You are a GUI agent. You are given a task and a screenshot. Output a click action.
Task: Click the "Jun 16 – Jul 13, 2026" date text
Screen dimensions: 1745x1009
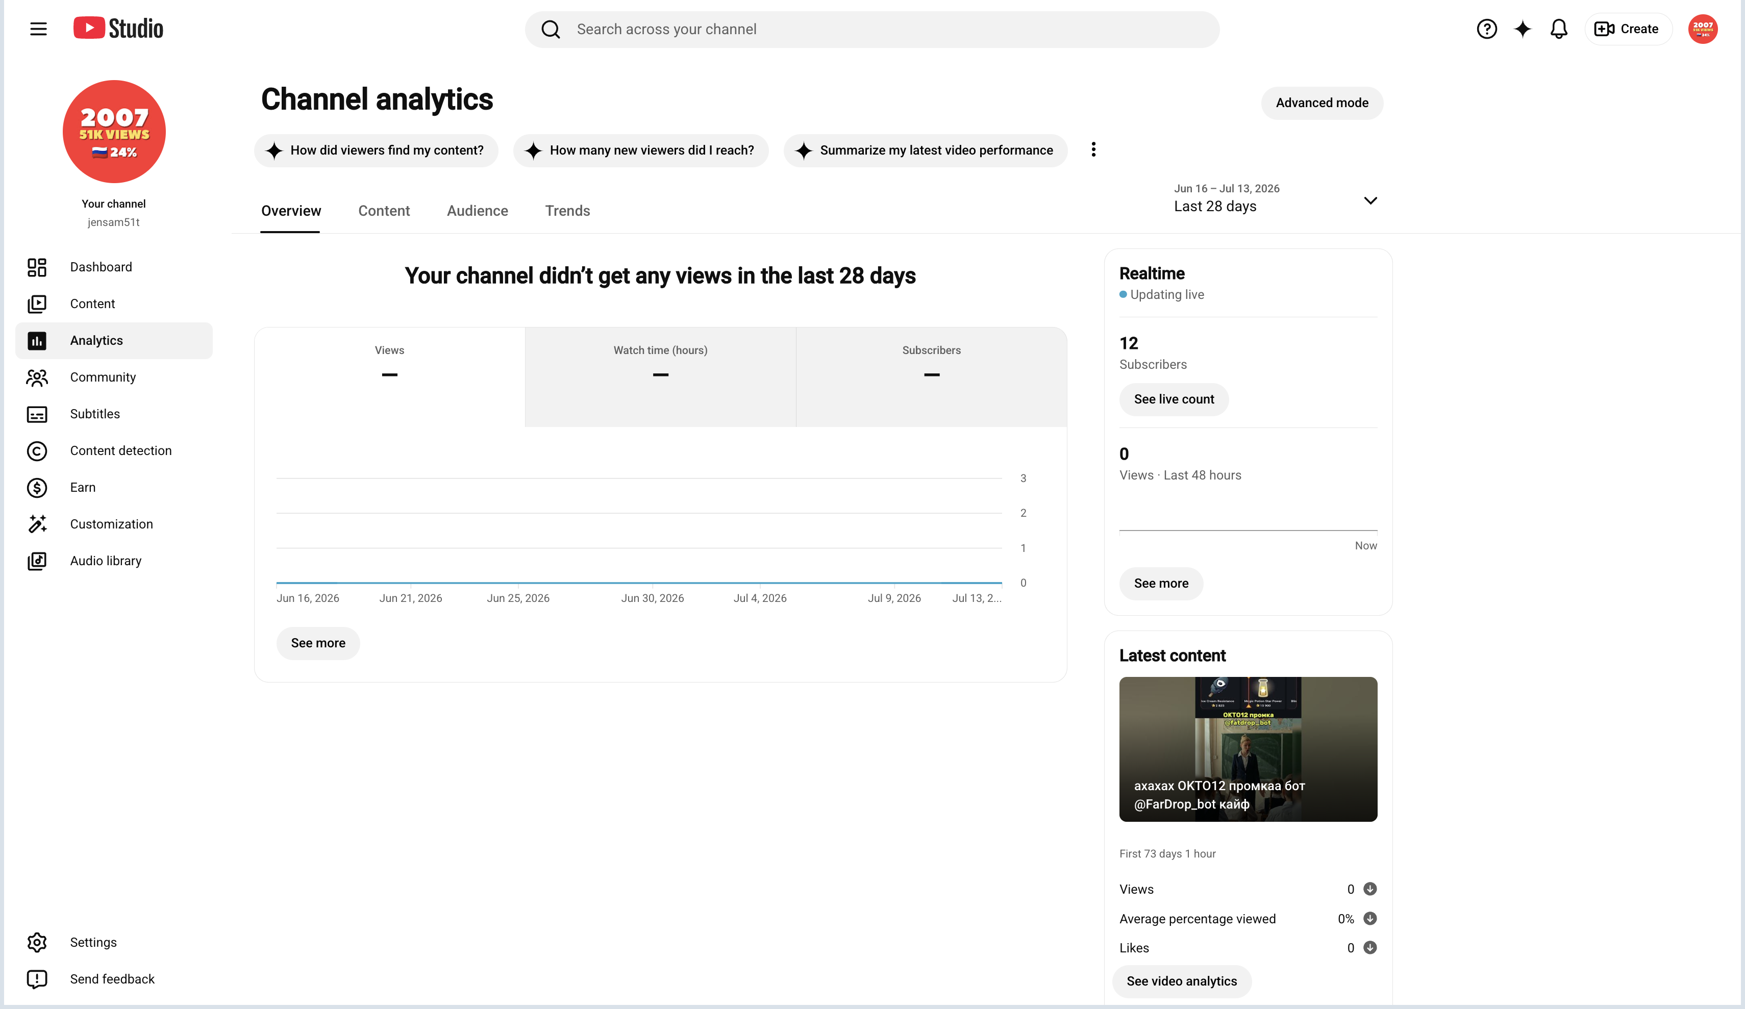point(1227,188)
